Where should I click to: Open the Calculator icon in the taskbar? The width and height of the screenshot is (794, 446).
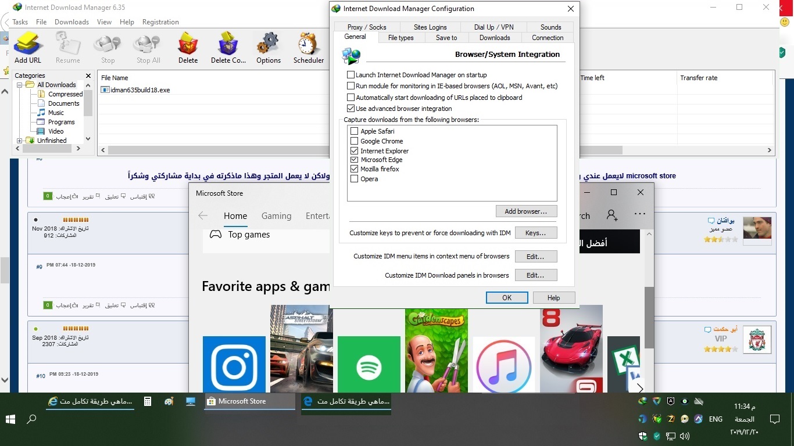[x=148, y=401]
